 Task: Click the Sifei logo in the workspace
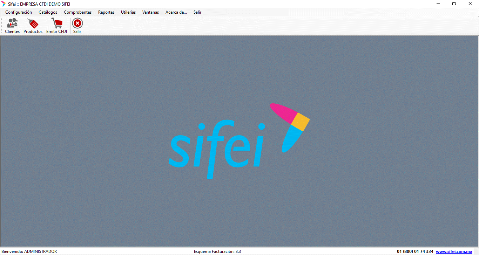[239, 141]
